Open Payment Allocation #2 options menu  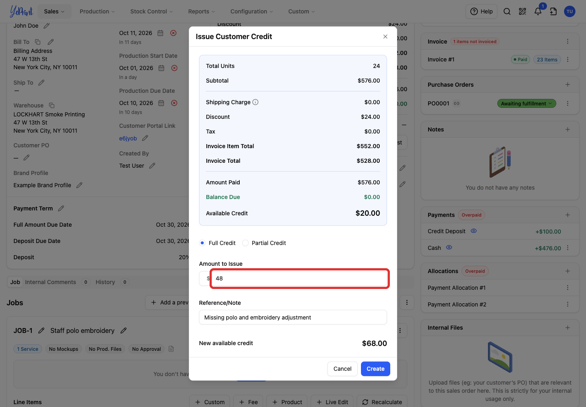tap(568, 304)
